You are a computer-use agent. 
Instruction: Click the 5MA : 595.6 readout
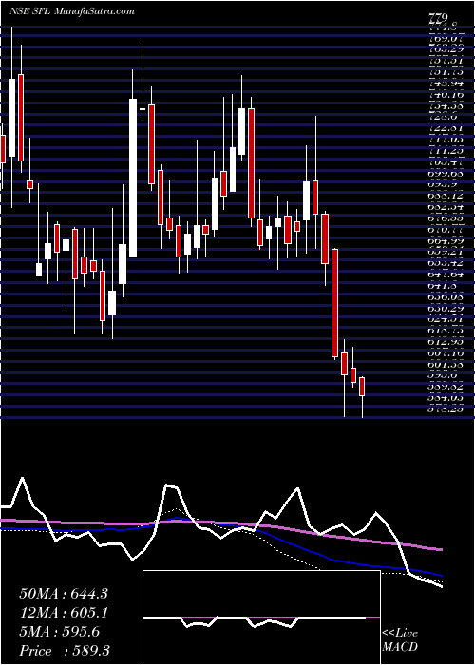pos(59,632)
